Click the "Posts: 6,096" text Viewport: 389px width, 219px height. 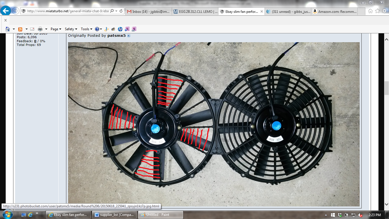point(27,37)
